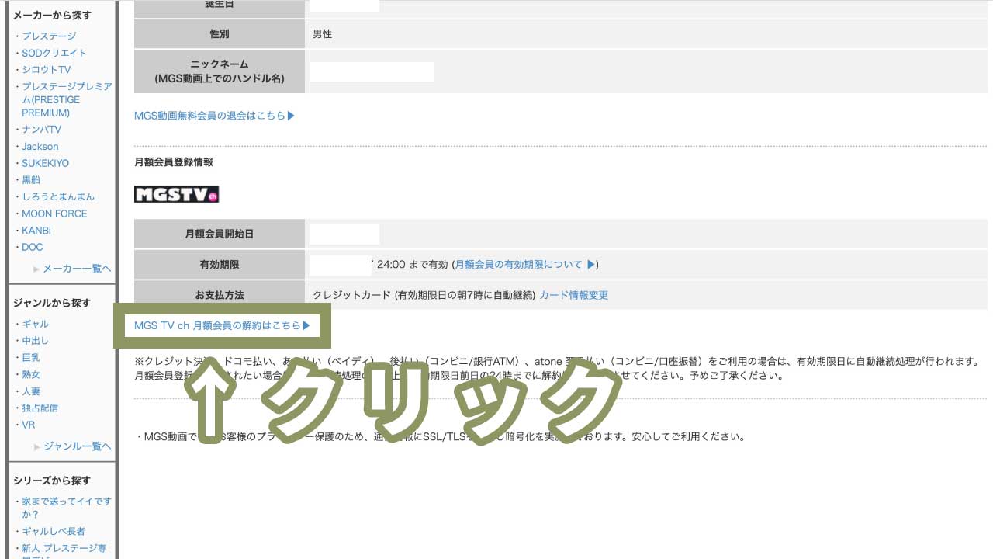Browse the VR genre
The height and width of the screenshot is (559, 993).
point(28,425)
